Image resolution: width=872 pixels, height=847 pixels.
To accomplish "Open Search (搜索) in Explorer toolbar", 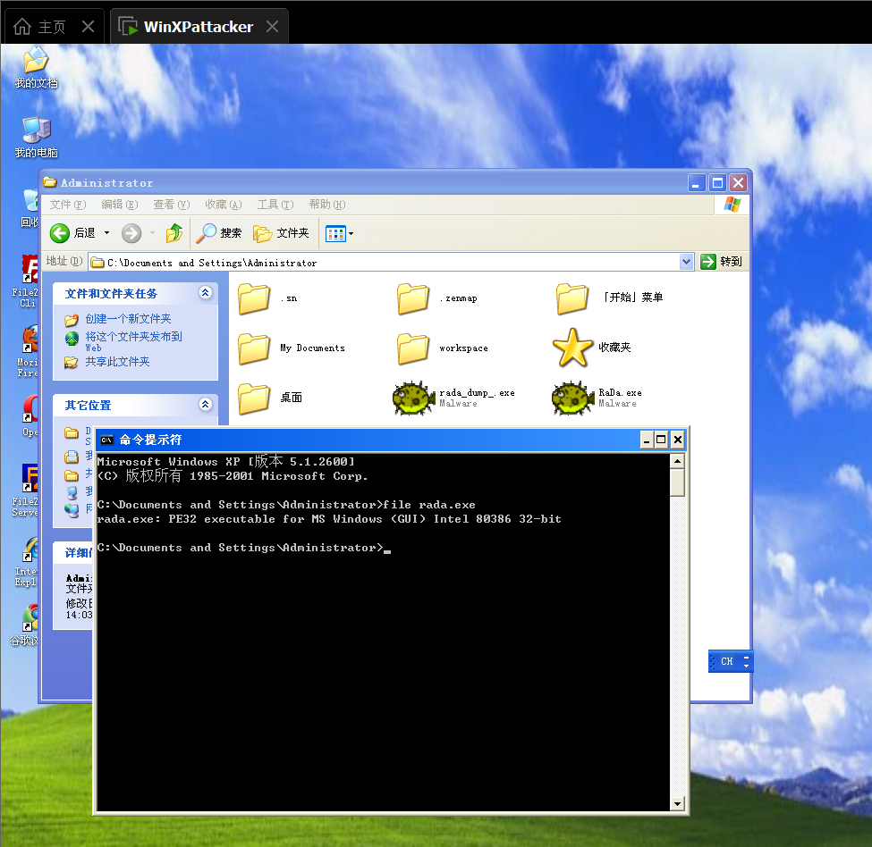I will (219, 232).
